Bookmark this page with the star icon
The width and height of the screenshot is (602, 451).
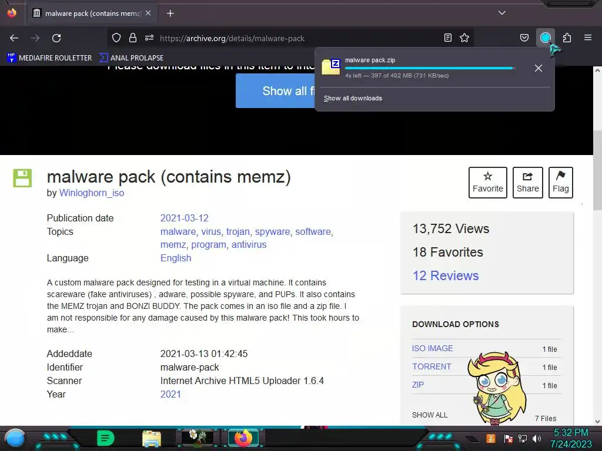point(464,38)
